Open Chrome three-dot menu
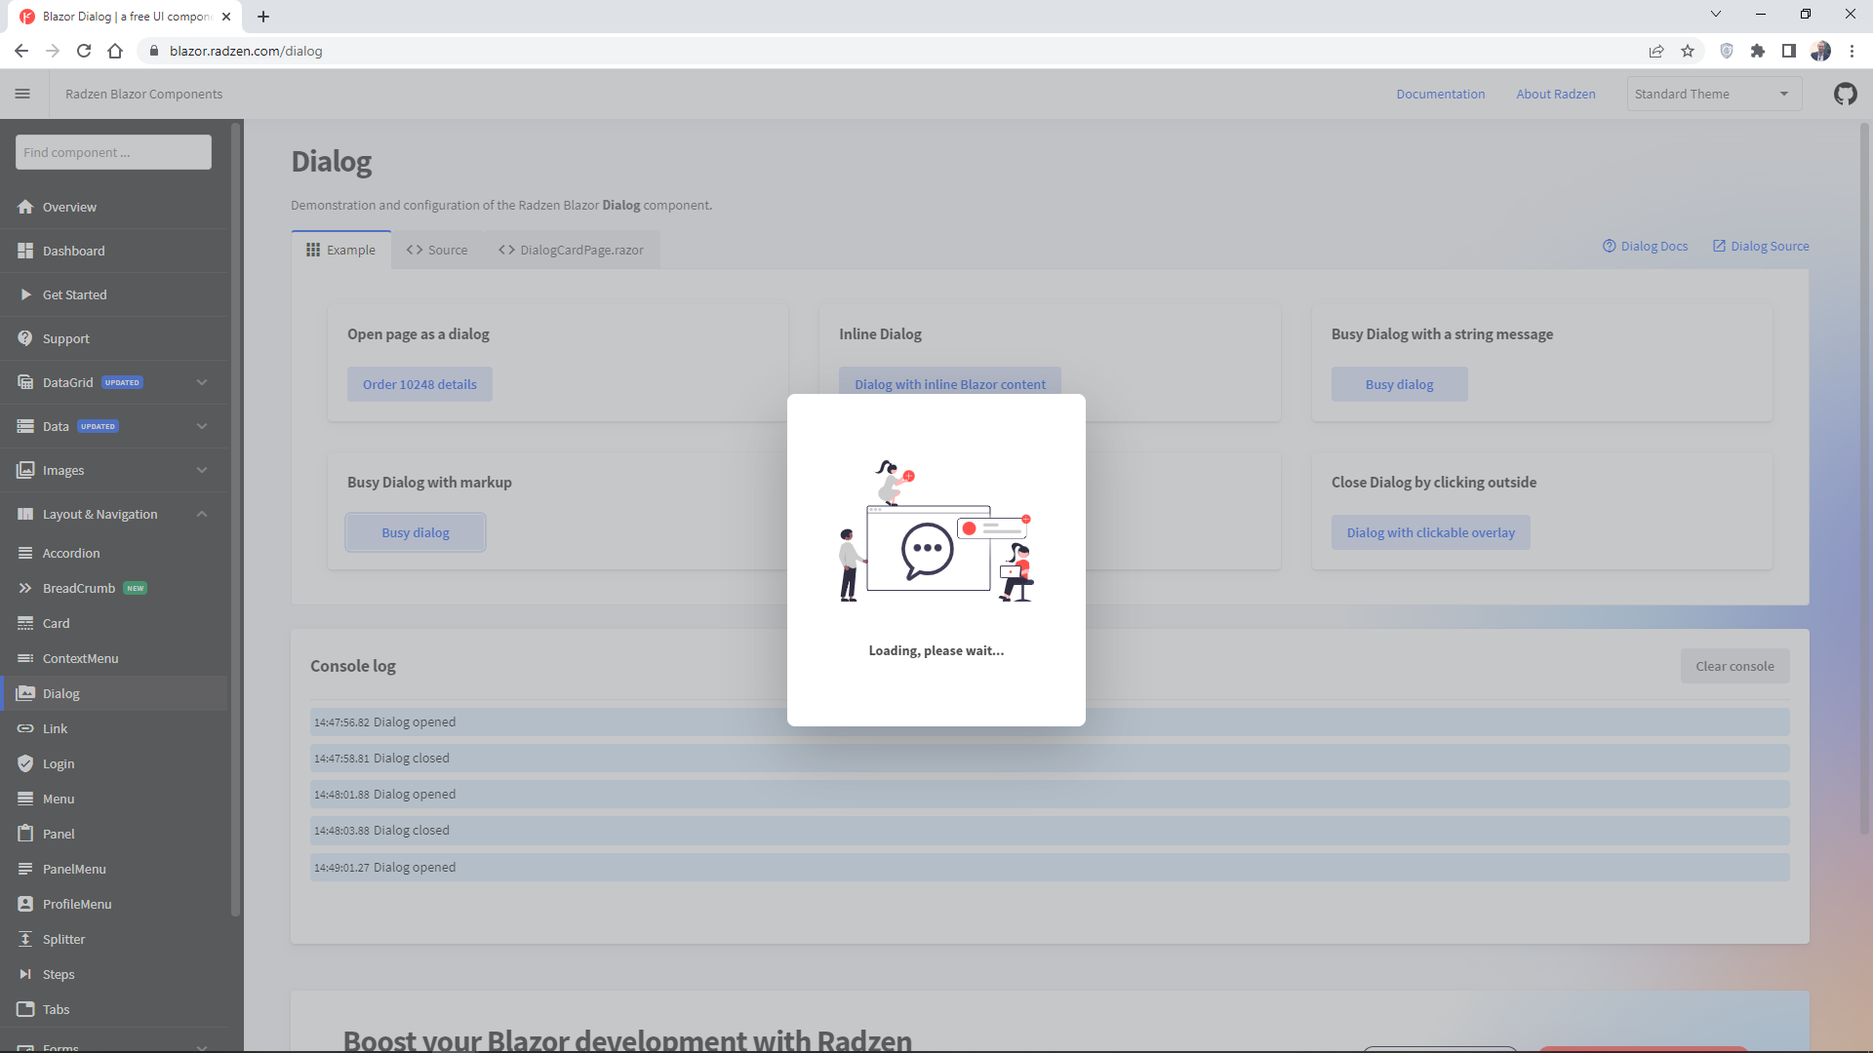1873x1053 pixels. pos(1852,51)
